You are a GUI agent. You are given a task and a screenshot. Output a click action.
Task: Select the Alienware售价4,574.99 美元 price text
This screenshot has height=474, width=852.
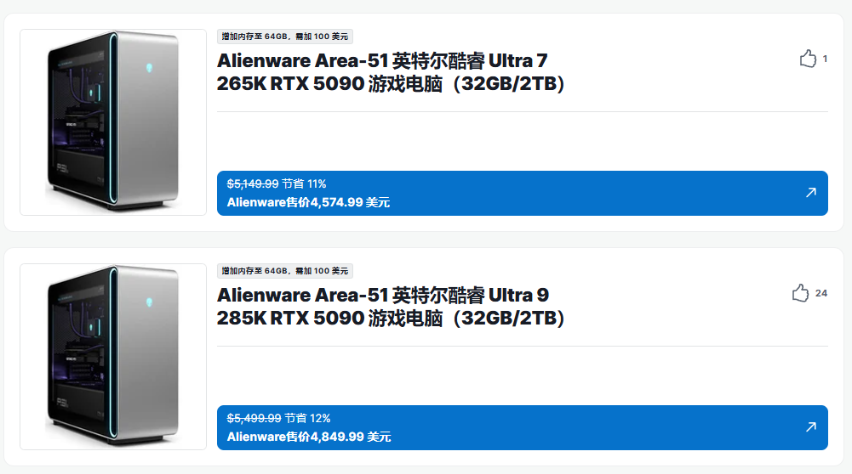308,203
